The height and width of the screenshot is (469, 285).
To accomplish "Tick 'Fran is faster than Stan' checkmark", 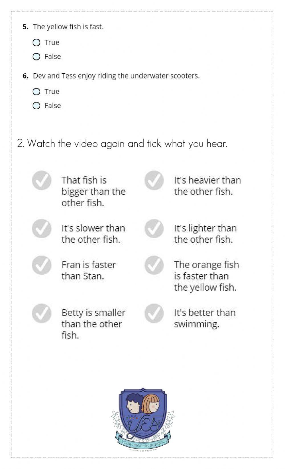I will (x=42, y=265).
